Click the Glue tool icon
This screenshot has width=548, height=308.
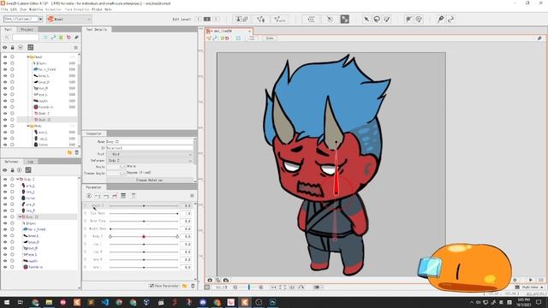coord(408,19)
